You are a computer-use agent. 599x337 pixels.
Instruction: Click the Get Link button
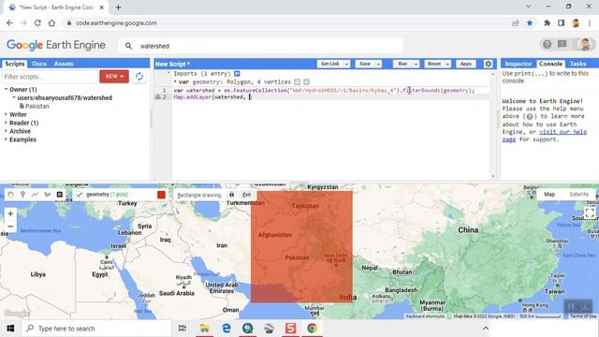(330, 64)
